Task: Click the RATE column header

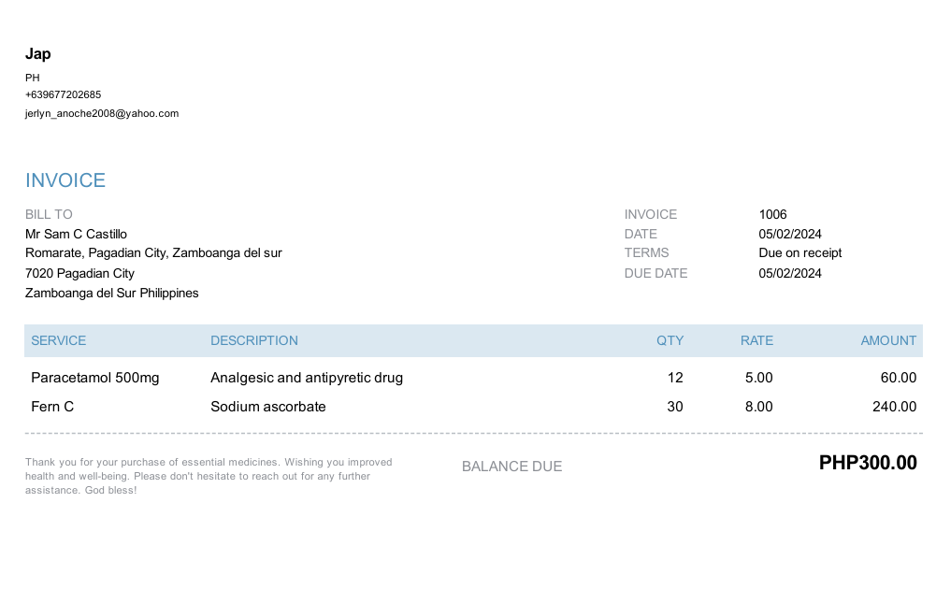Action: (756, 340)
